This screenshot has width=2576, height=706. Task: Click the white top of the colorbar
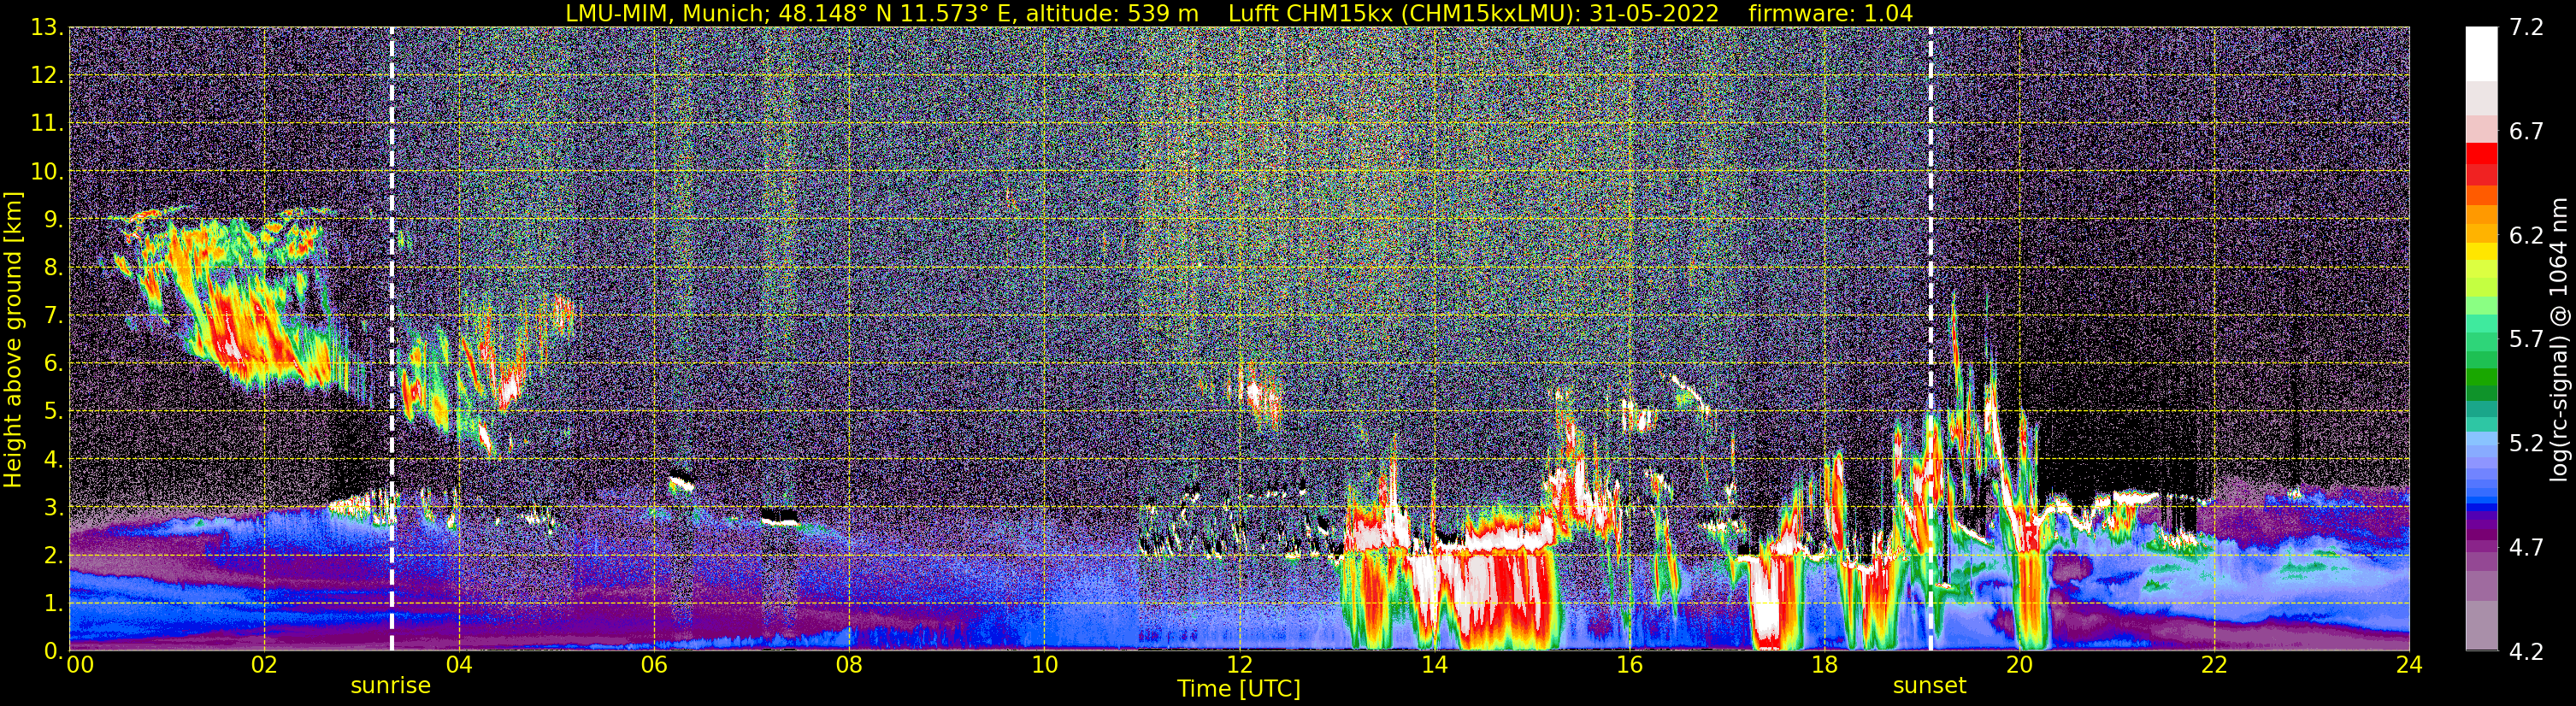click(x=2481, y=54)
